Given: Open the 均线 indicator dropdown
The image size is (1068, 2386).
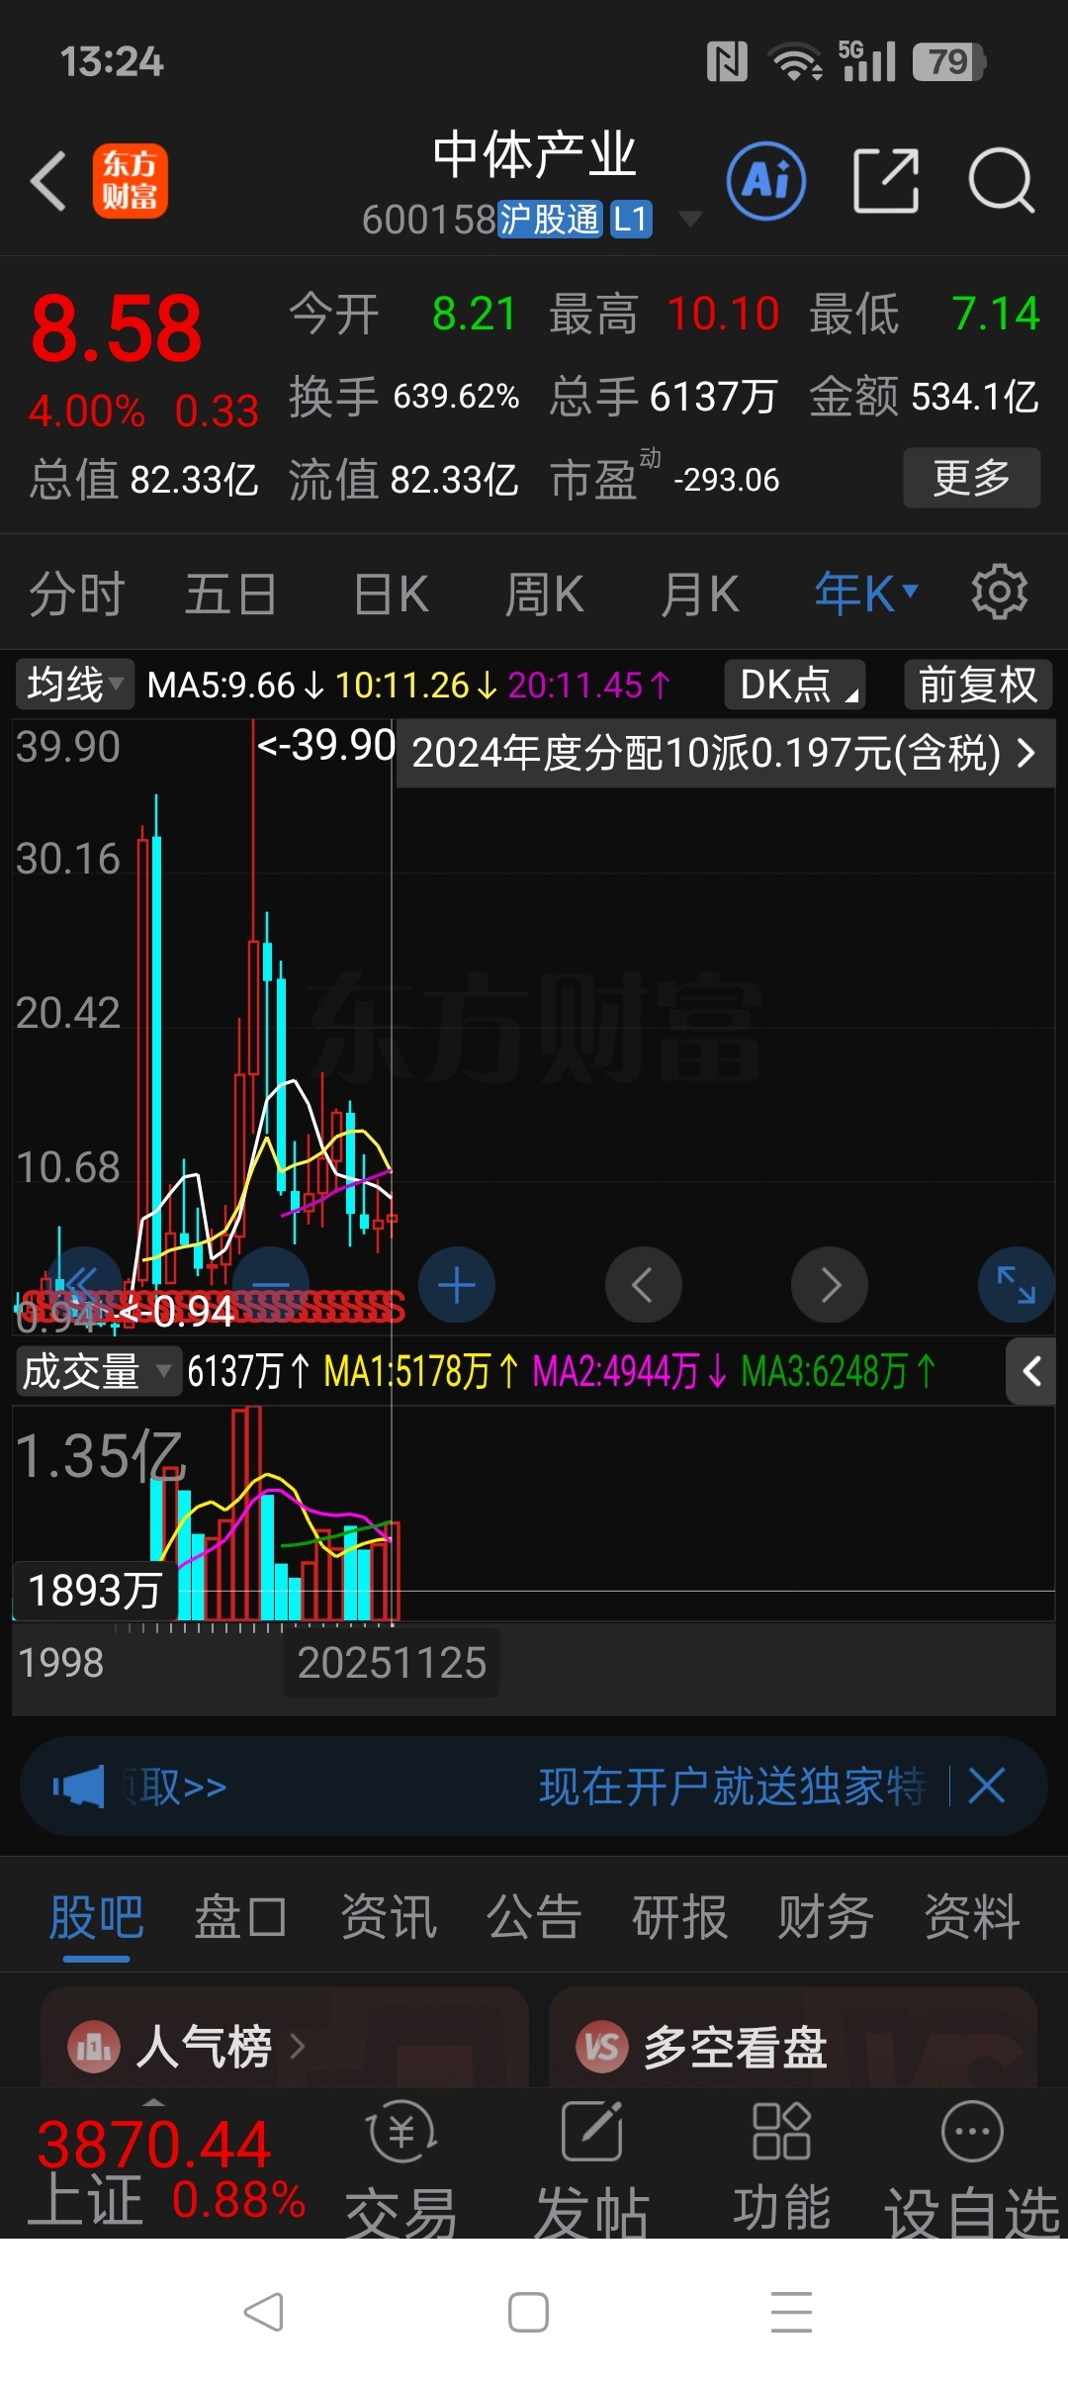Looking at the screenshot, I should (74, 685).
